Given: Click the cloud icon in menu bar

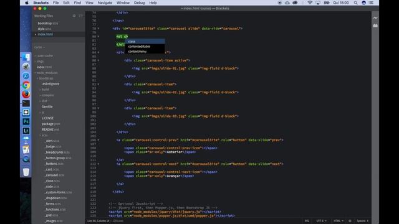Looking at the screenshot, I should click(x=287, y=2).
